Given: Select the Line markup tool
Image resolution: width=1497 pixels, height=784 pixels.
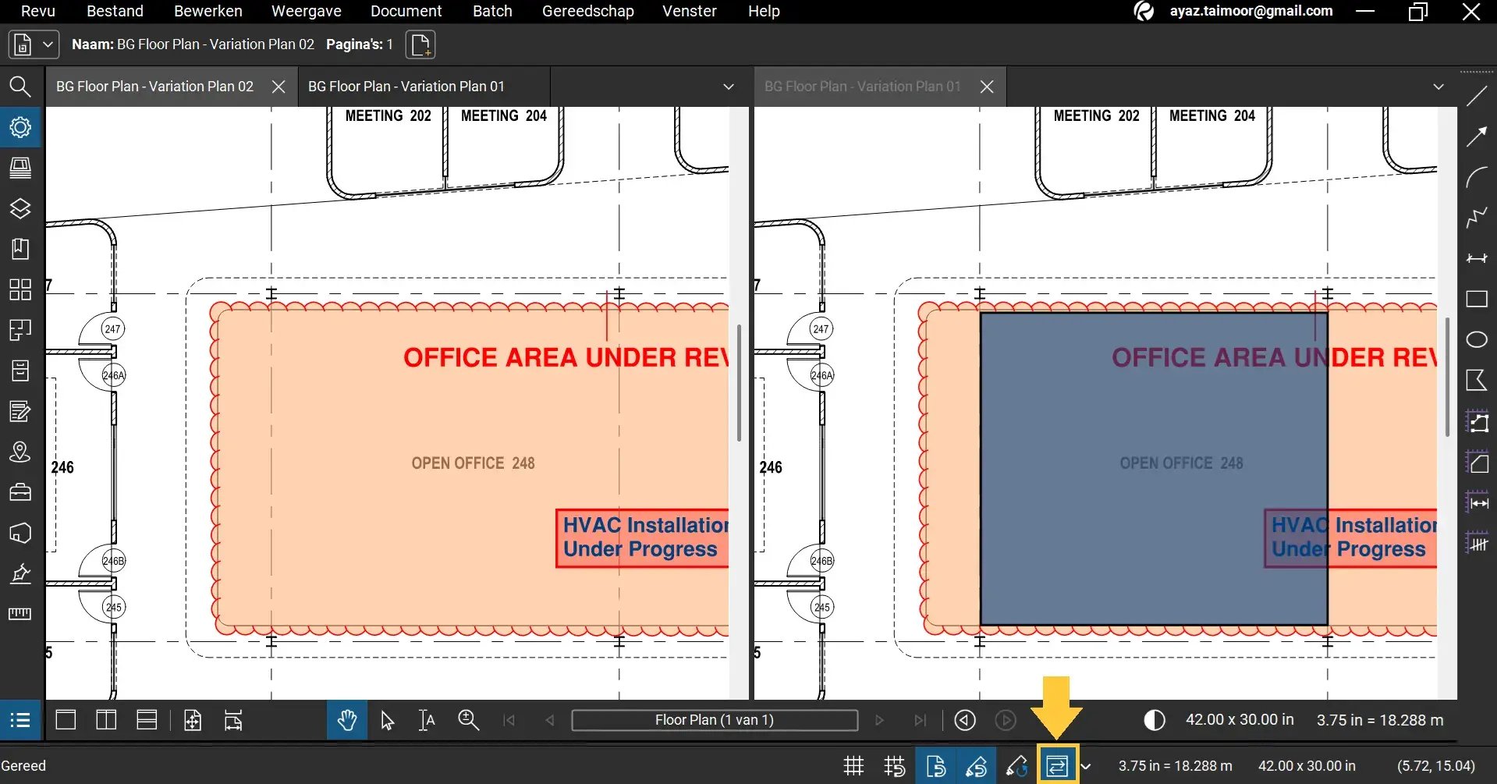Looking at the screenshot, I should pyautogui.click(x=1477, y=97).
